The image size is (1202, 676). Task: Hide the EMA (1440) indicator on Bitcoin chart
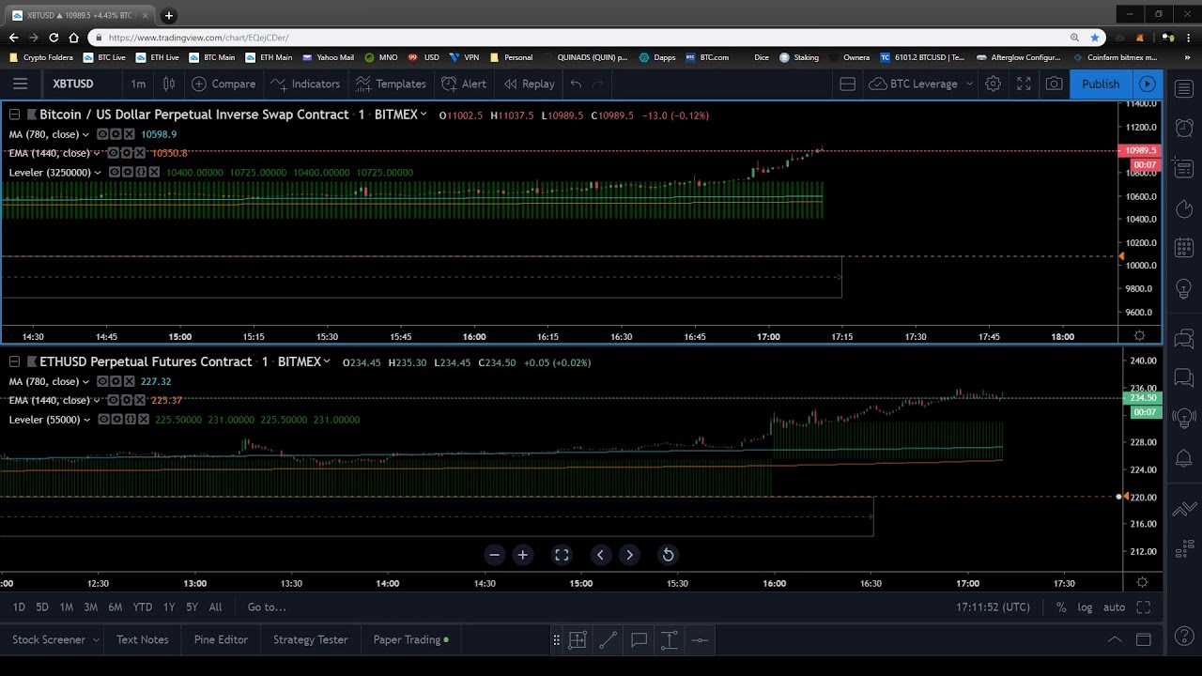coord(113,153)
